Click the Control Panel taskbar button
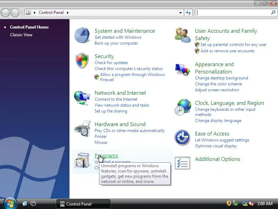The image size is (278, 209). point(83,204)
